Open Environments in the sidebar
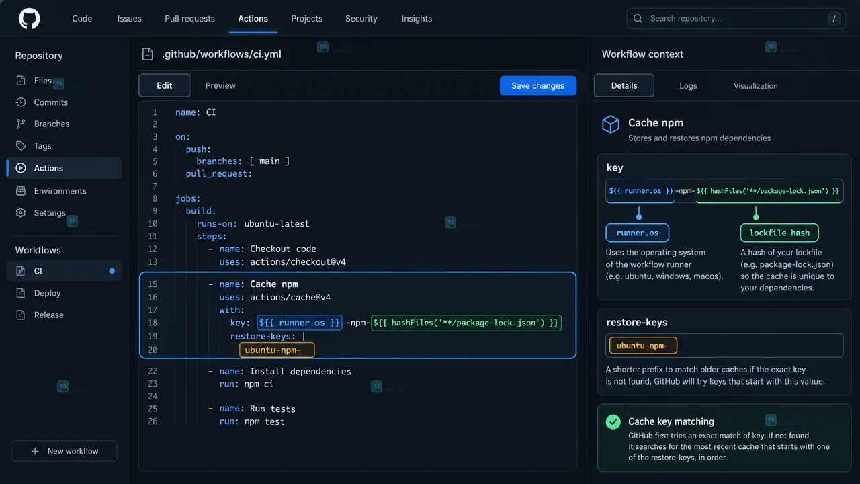 pos(60,191)
